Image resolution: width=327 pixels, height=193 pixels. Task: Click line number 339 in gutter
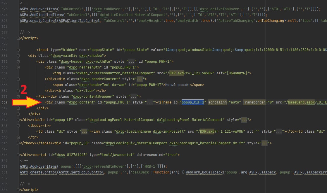[x=4, y=102]
